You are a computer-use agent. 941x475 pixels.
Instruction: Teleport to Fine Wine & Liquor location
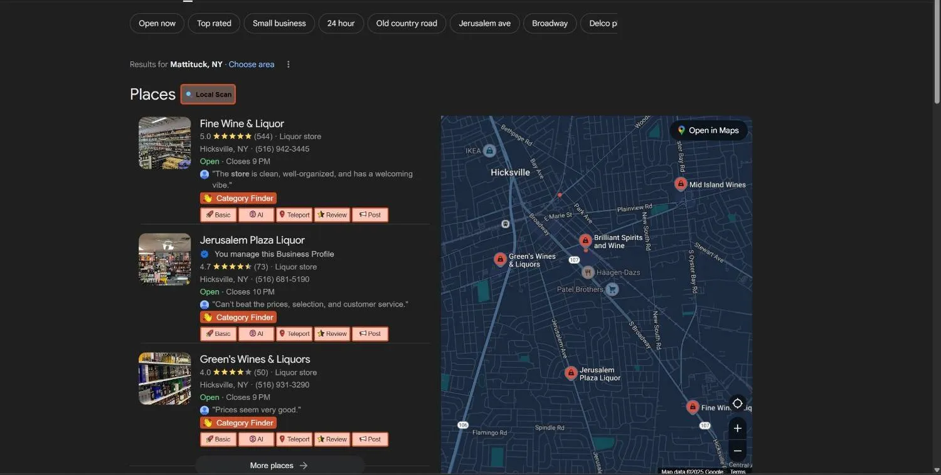point(294,215)
